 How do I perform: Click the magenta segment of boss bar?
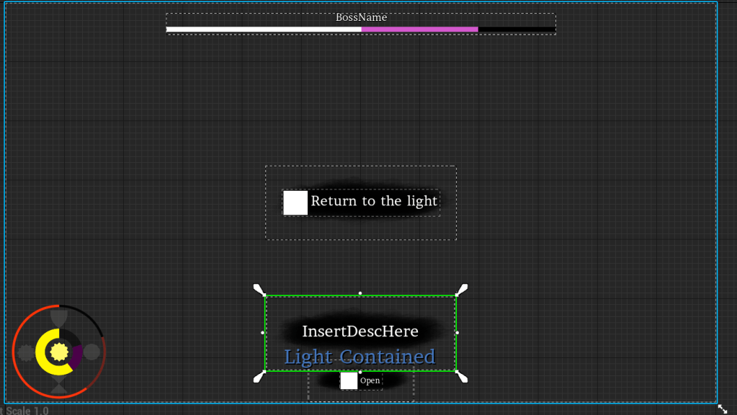click(x=419, y=30)
